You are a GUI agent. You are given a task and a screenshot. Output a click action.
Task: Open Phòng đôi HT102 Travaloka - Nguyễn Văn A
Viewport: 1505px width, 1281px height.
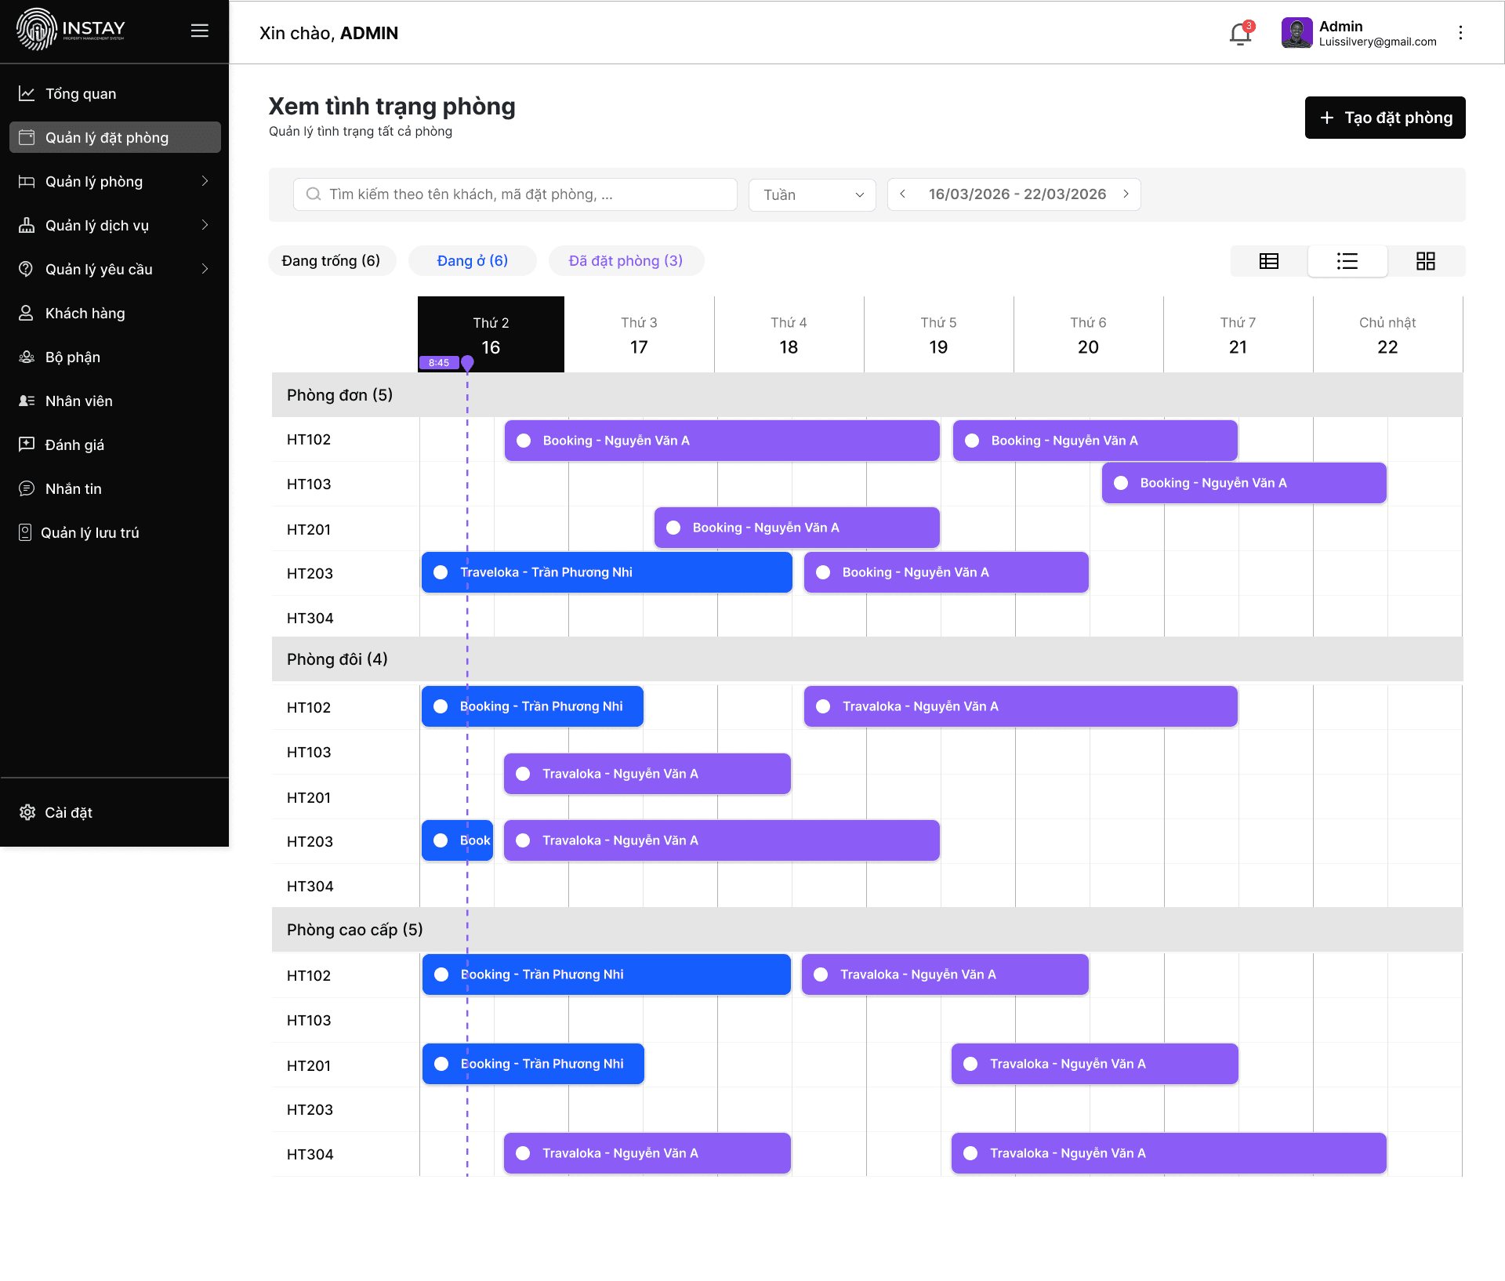coord(1021,706)
